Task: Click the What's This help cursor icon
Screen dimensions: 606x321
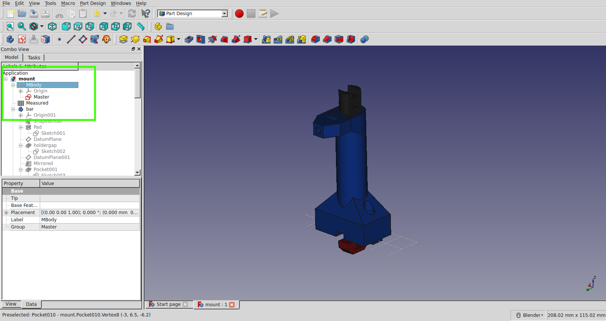Action: [x=145, y=14]
